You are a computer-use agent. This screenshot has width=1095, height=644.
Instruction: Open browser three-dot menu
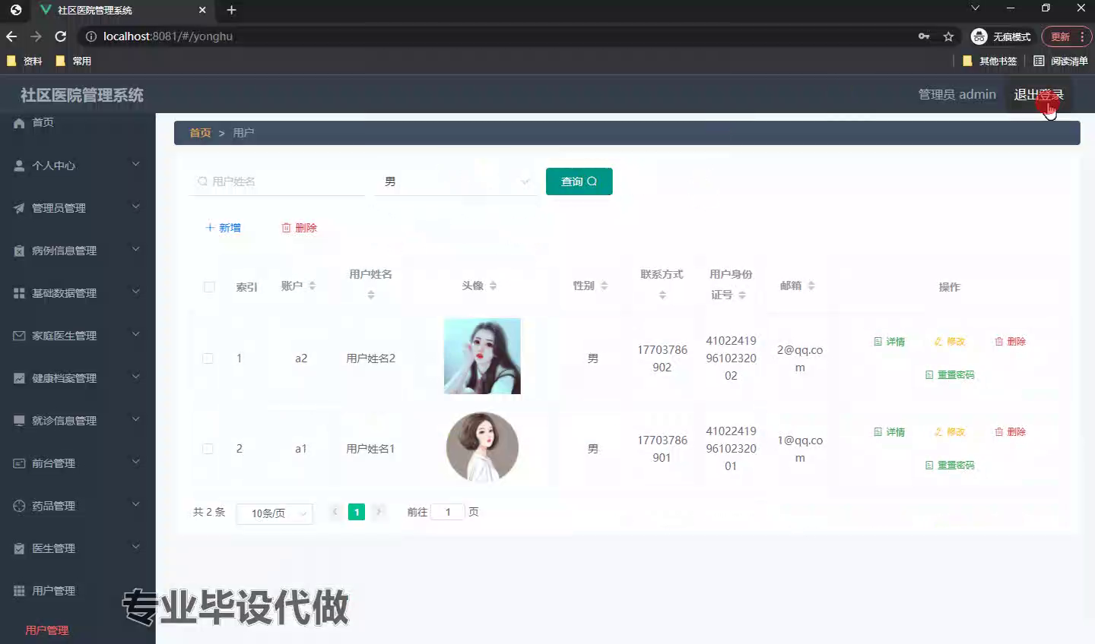pyautogui.click(x=1081, y=36)
